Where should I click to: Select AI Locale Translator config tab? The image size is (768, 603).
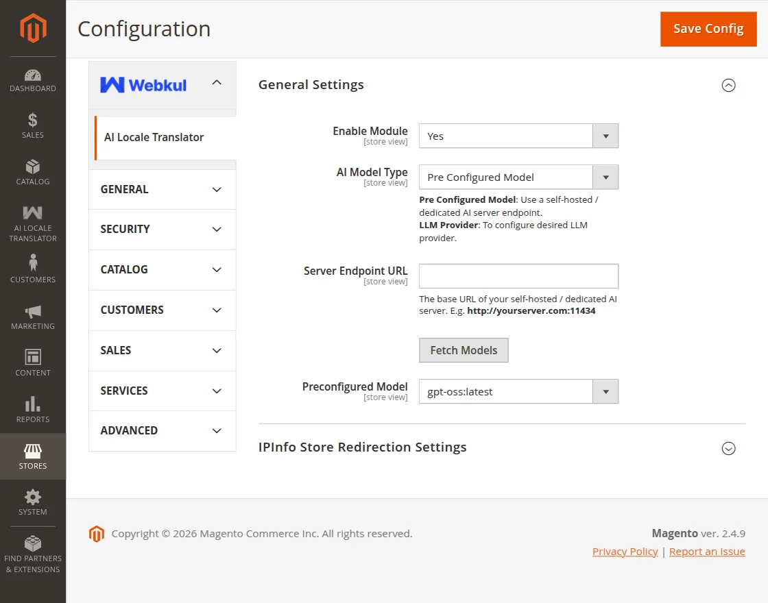165,138
